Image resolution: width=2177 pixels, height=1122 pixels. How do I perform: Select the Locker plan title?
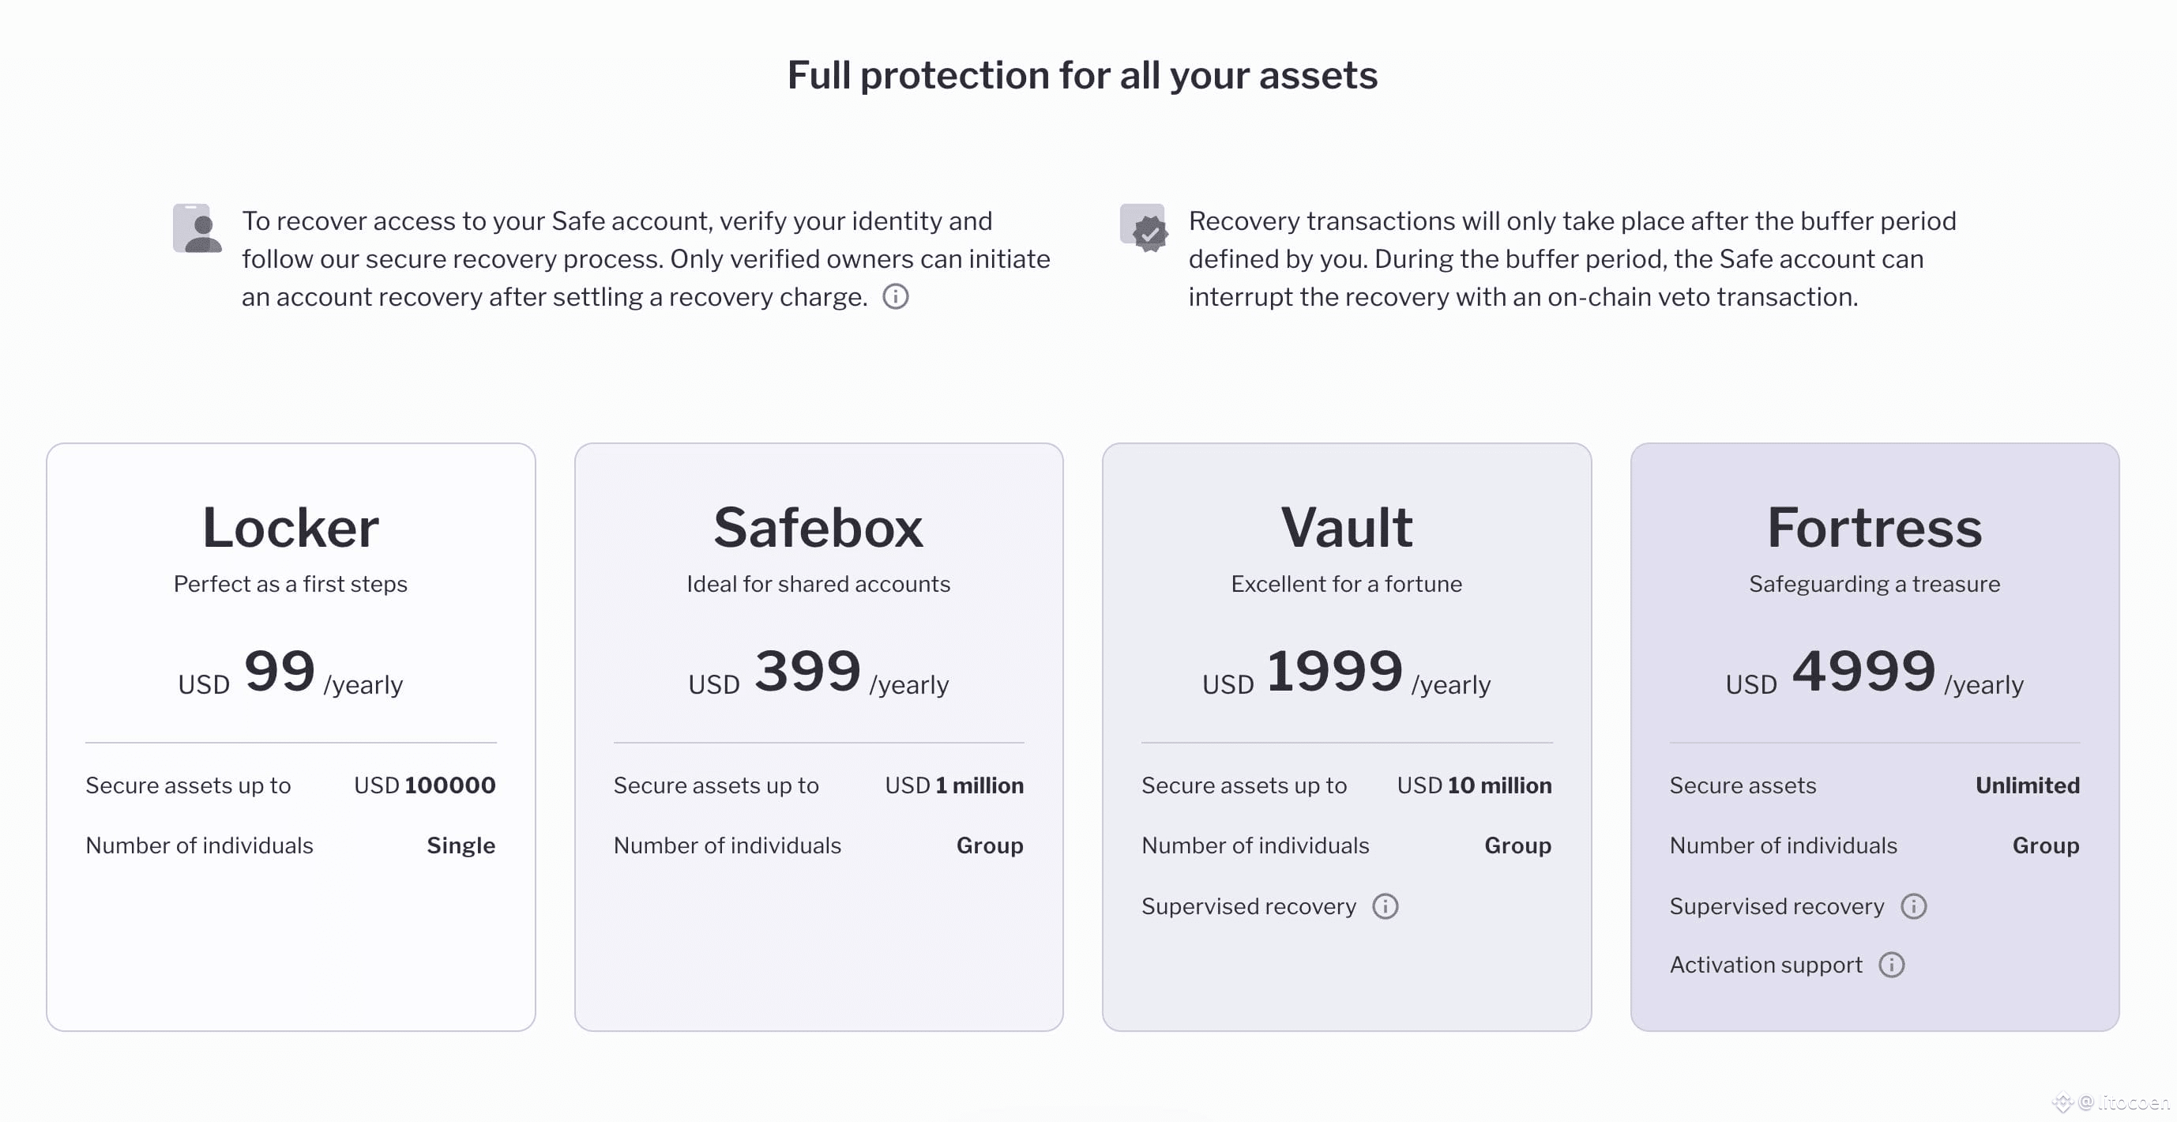click(291, 528)
